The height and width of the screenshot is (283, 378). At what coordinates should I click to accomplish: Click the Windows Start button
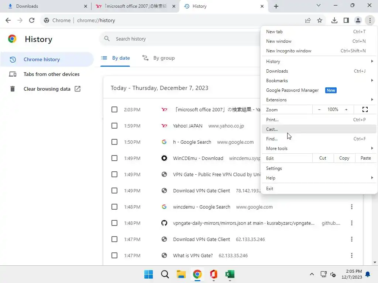click(x=148, y=274)
